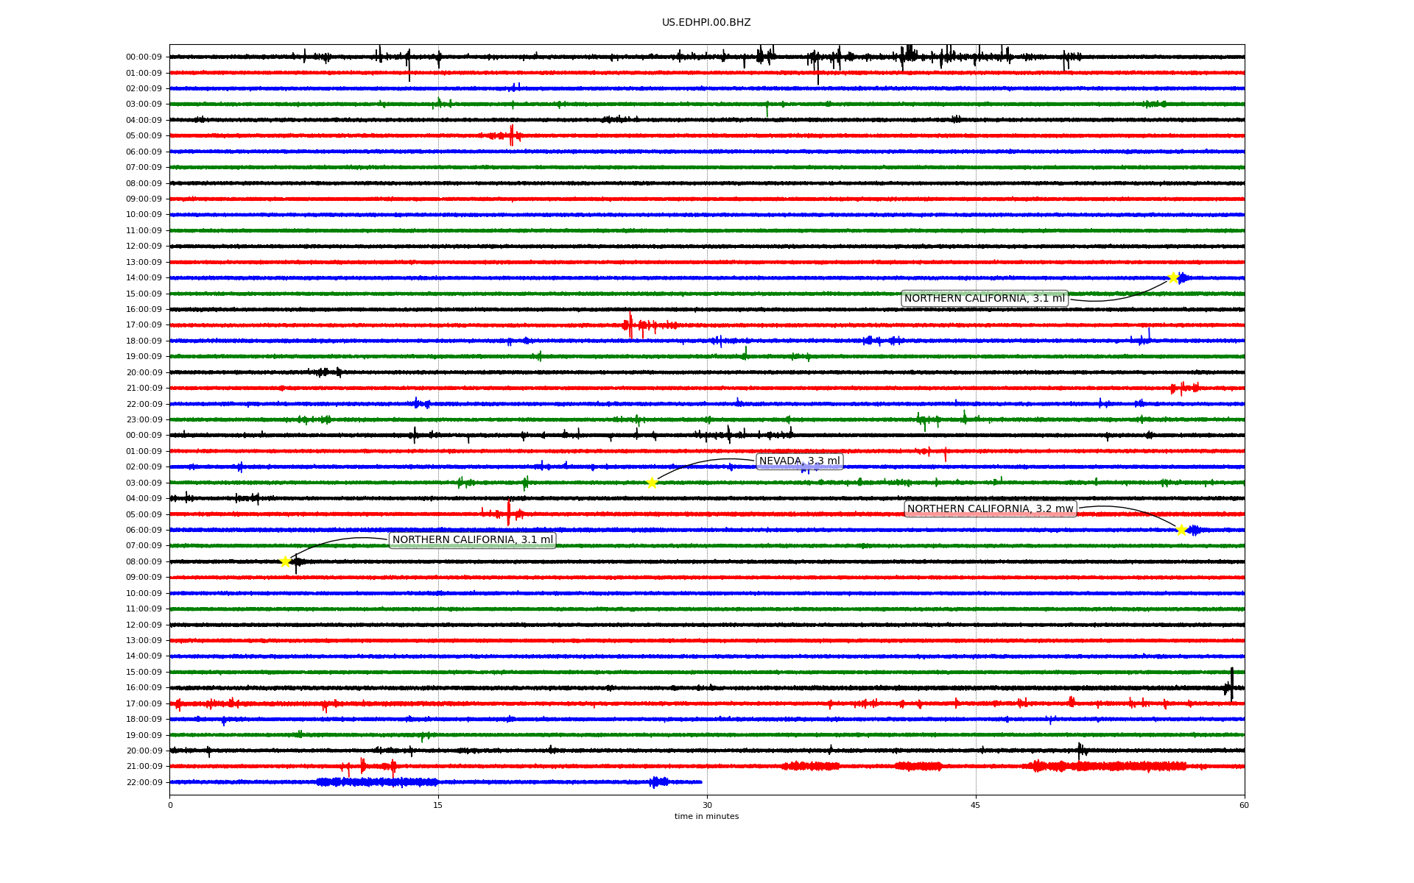Screen dimensions: 1414x883
Task: Click the 30 tick on the time axis
Action: (707, 806)
